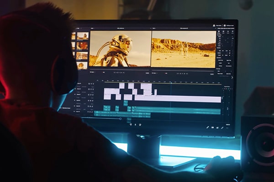This screenshot has width=274, height=182.
Task: Click the playhead marker on the timeline ruler
Action: (171, 82)
